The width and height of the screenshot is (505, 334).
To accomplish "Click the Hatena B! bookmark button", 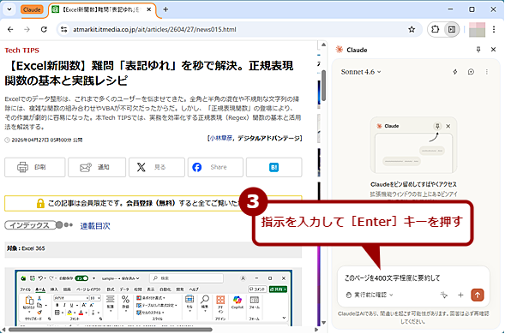I will tap(274, 167).
